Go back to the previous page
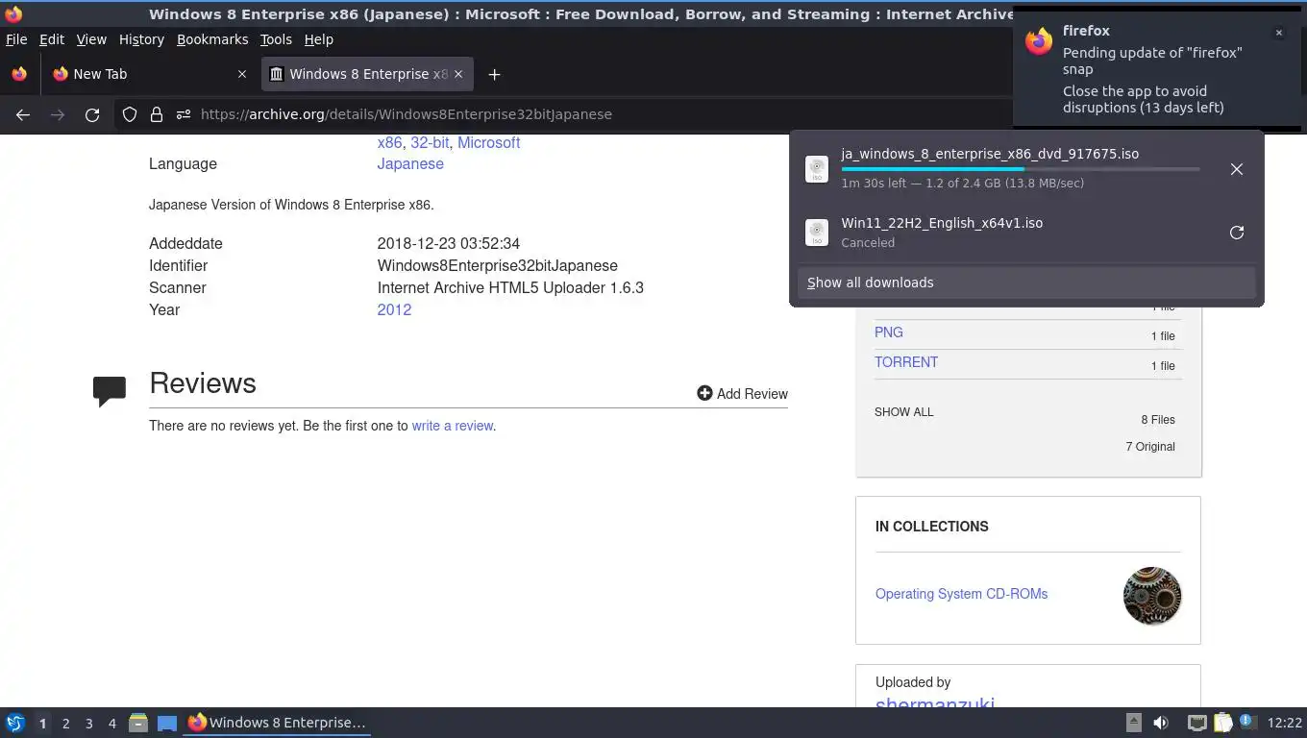Viewport: 1307px width, 738px height. click(x=23, y=114)
